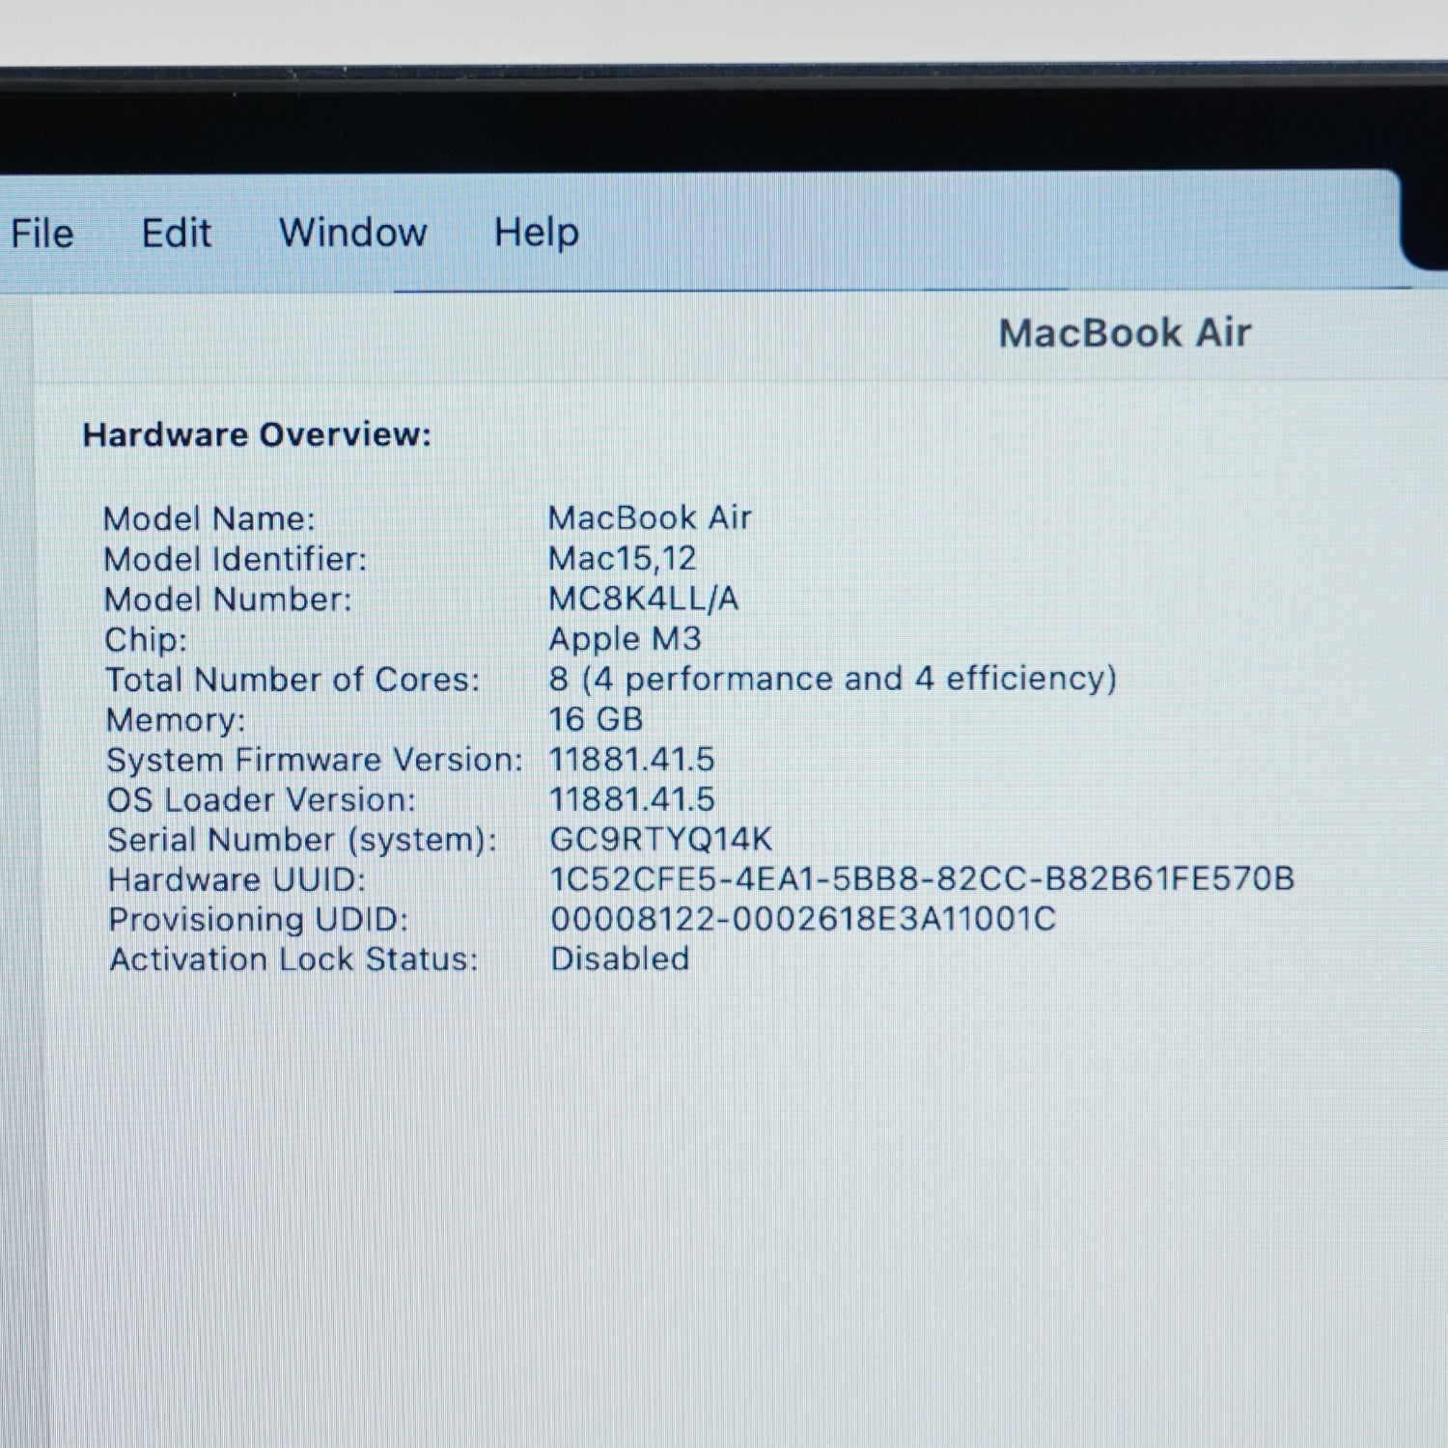Select the Apple M3 chip value
The height and width of the screenshot is (1448, 1448).
click(x=626, y=639)
